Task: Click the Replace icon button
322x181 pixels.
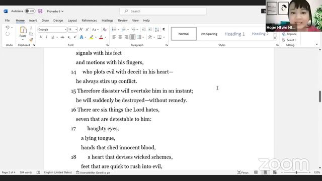Action: click(289, 34)
